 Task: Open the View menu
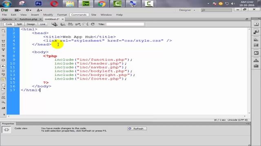(24, 15)
